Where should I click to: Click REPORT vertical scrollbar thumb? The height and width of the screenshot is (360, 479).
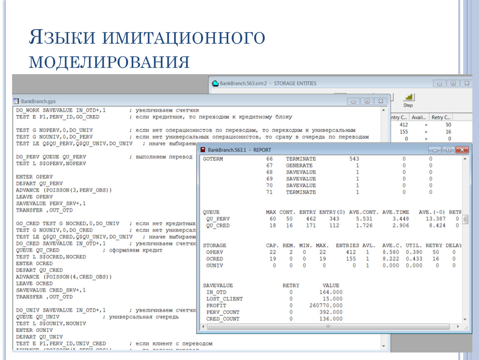tap(465, 220)
